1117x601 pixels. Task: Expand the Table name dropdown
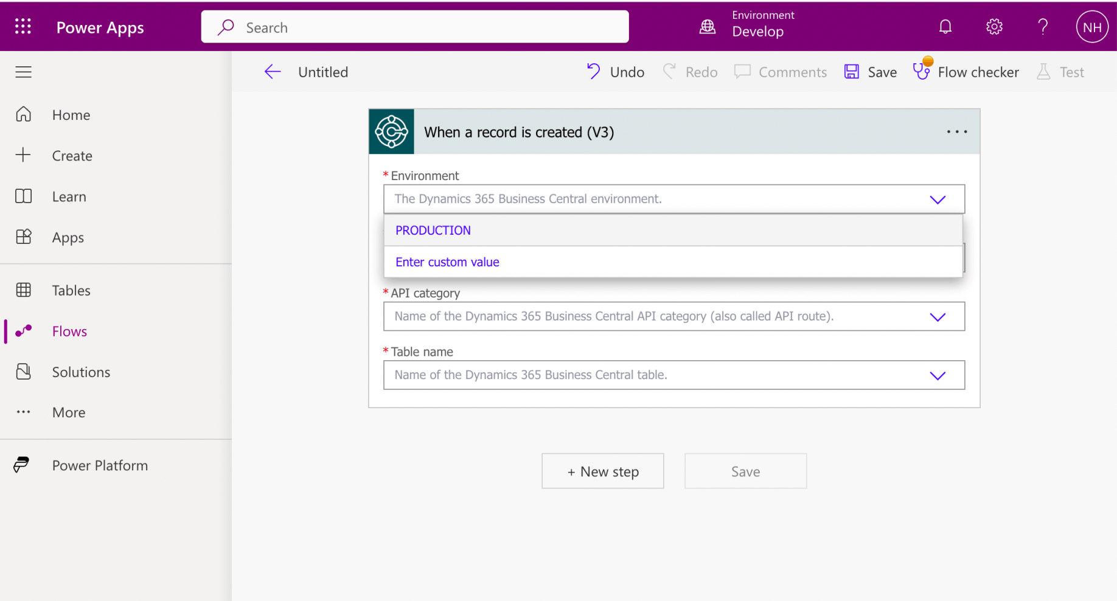coord(938,375)
